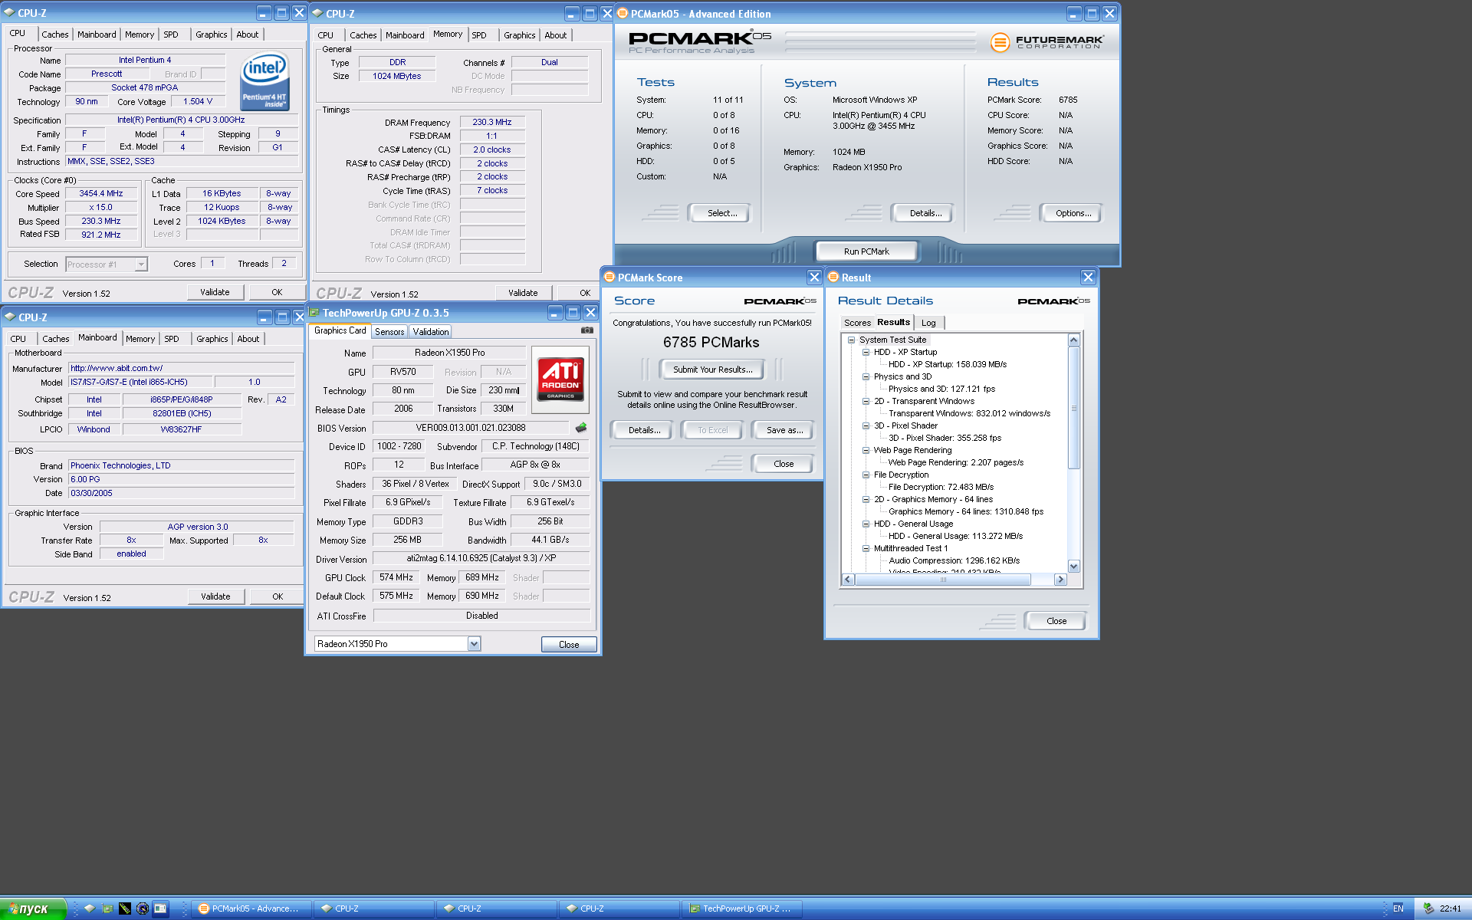Click the horizontal scrollbar thumb in Results tree

point(943,580)
